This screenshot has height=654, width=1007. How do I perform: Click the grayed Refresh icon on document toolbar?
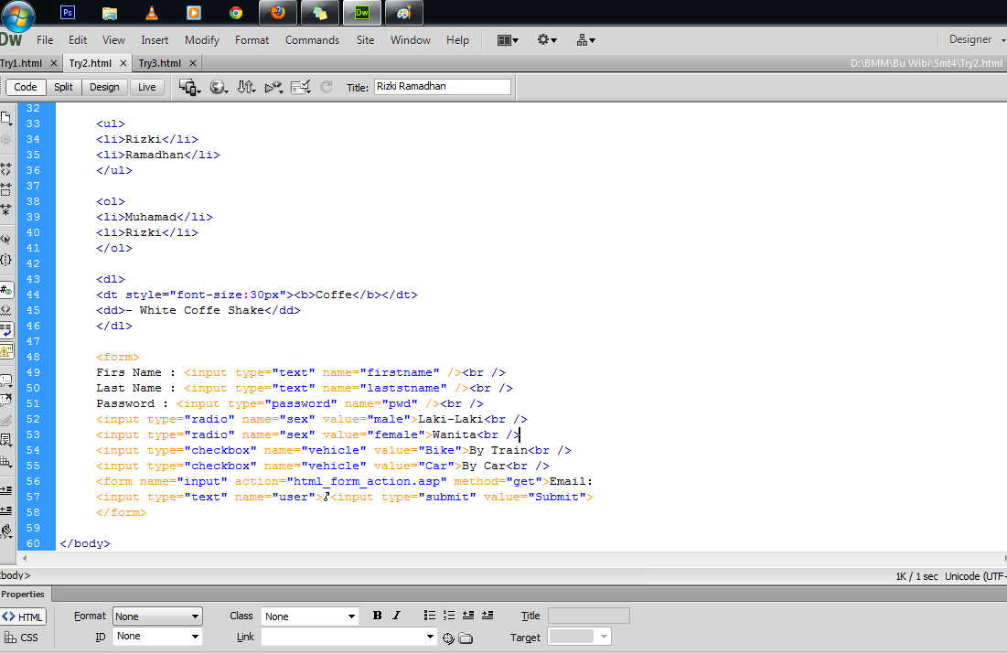pos(327,87)
